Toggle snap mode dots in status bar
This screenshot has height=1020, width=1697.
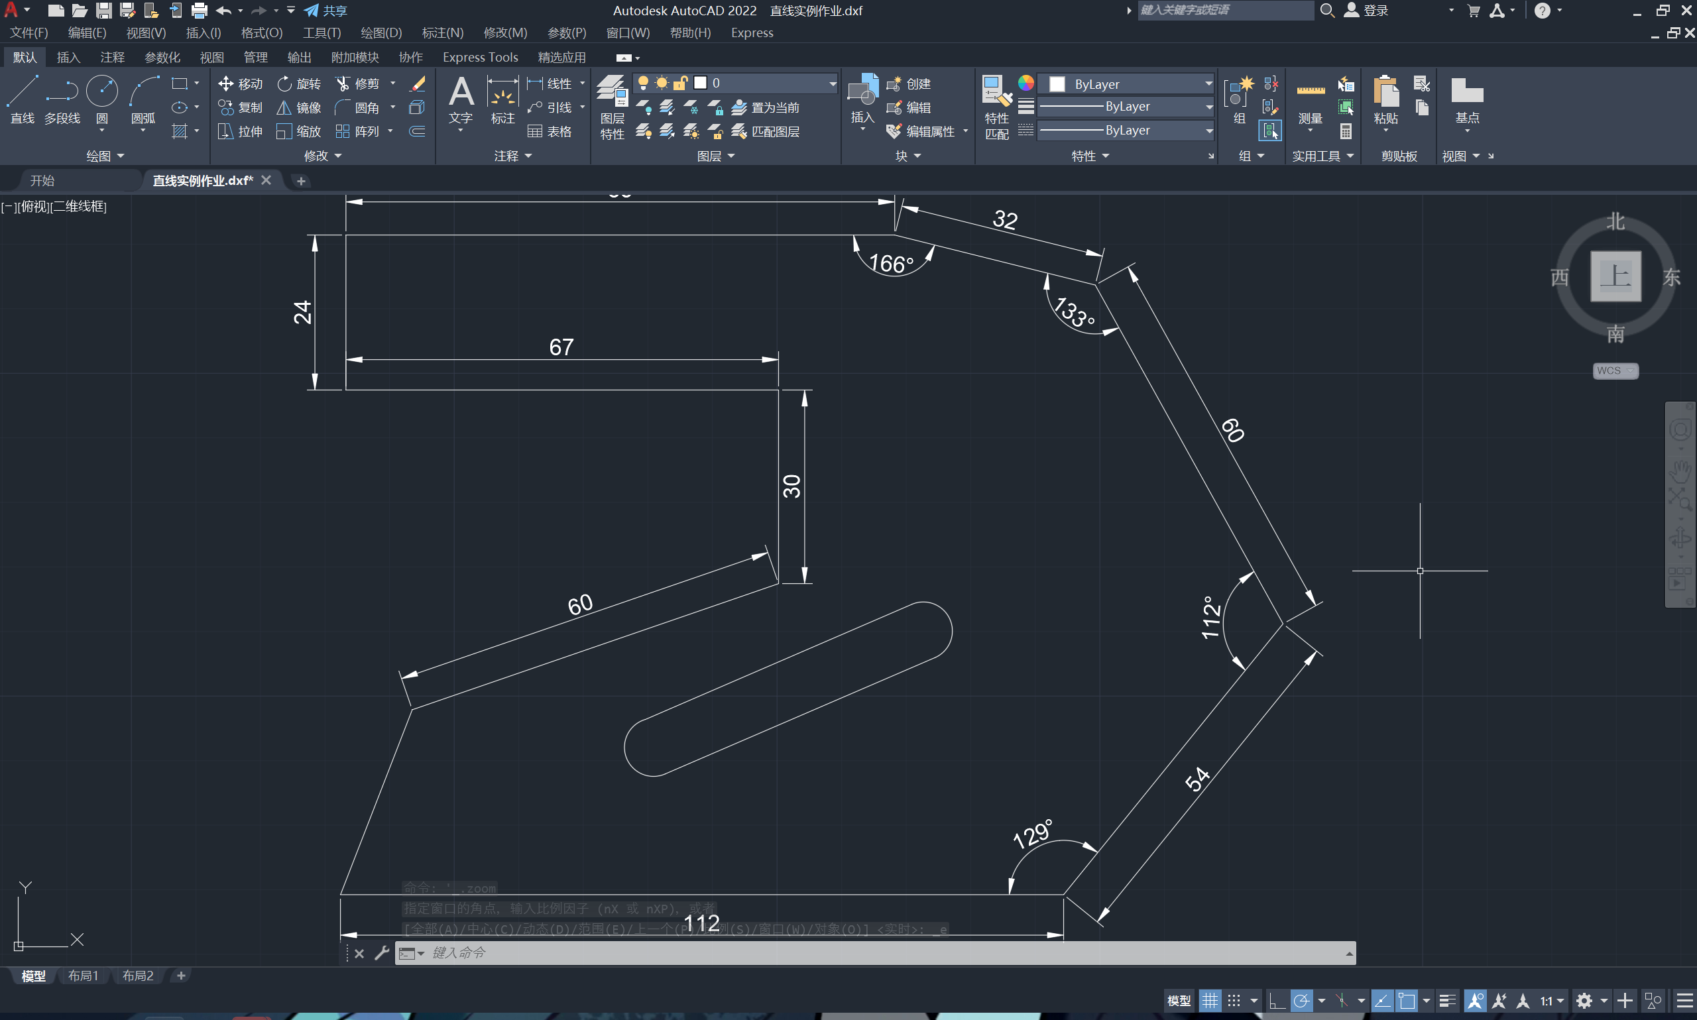[x=1234, y=1001]
